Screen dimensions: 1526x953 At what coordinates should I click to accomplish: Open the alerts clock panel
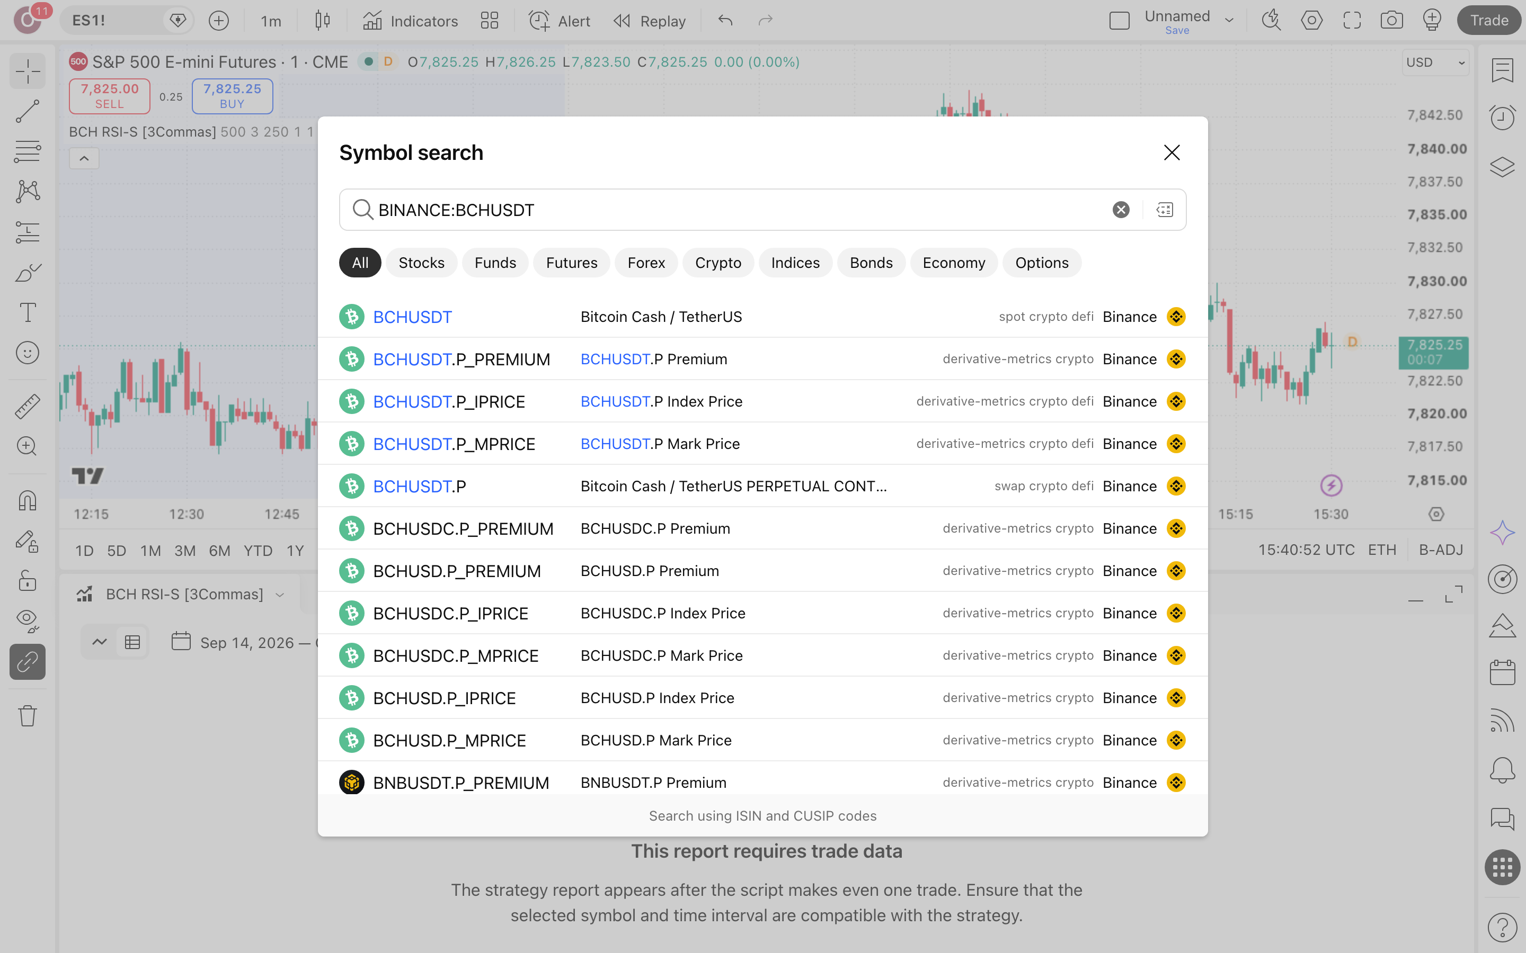[x=1502, y=117]
